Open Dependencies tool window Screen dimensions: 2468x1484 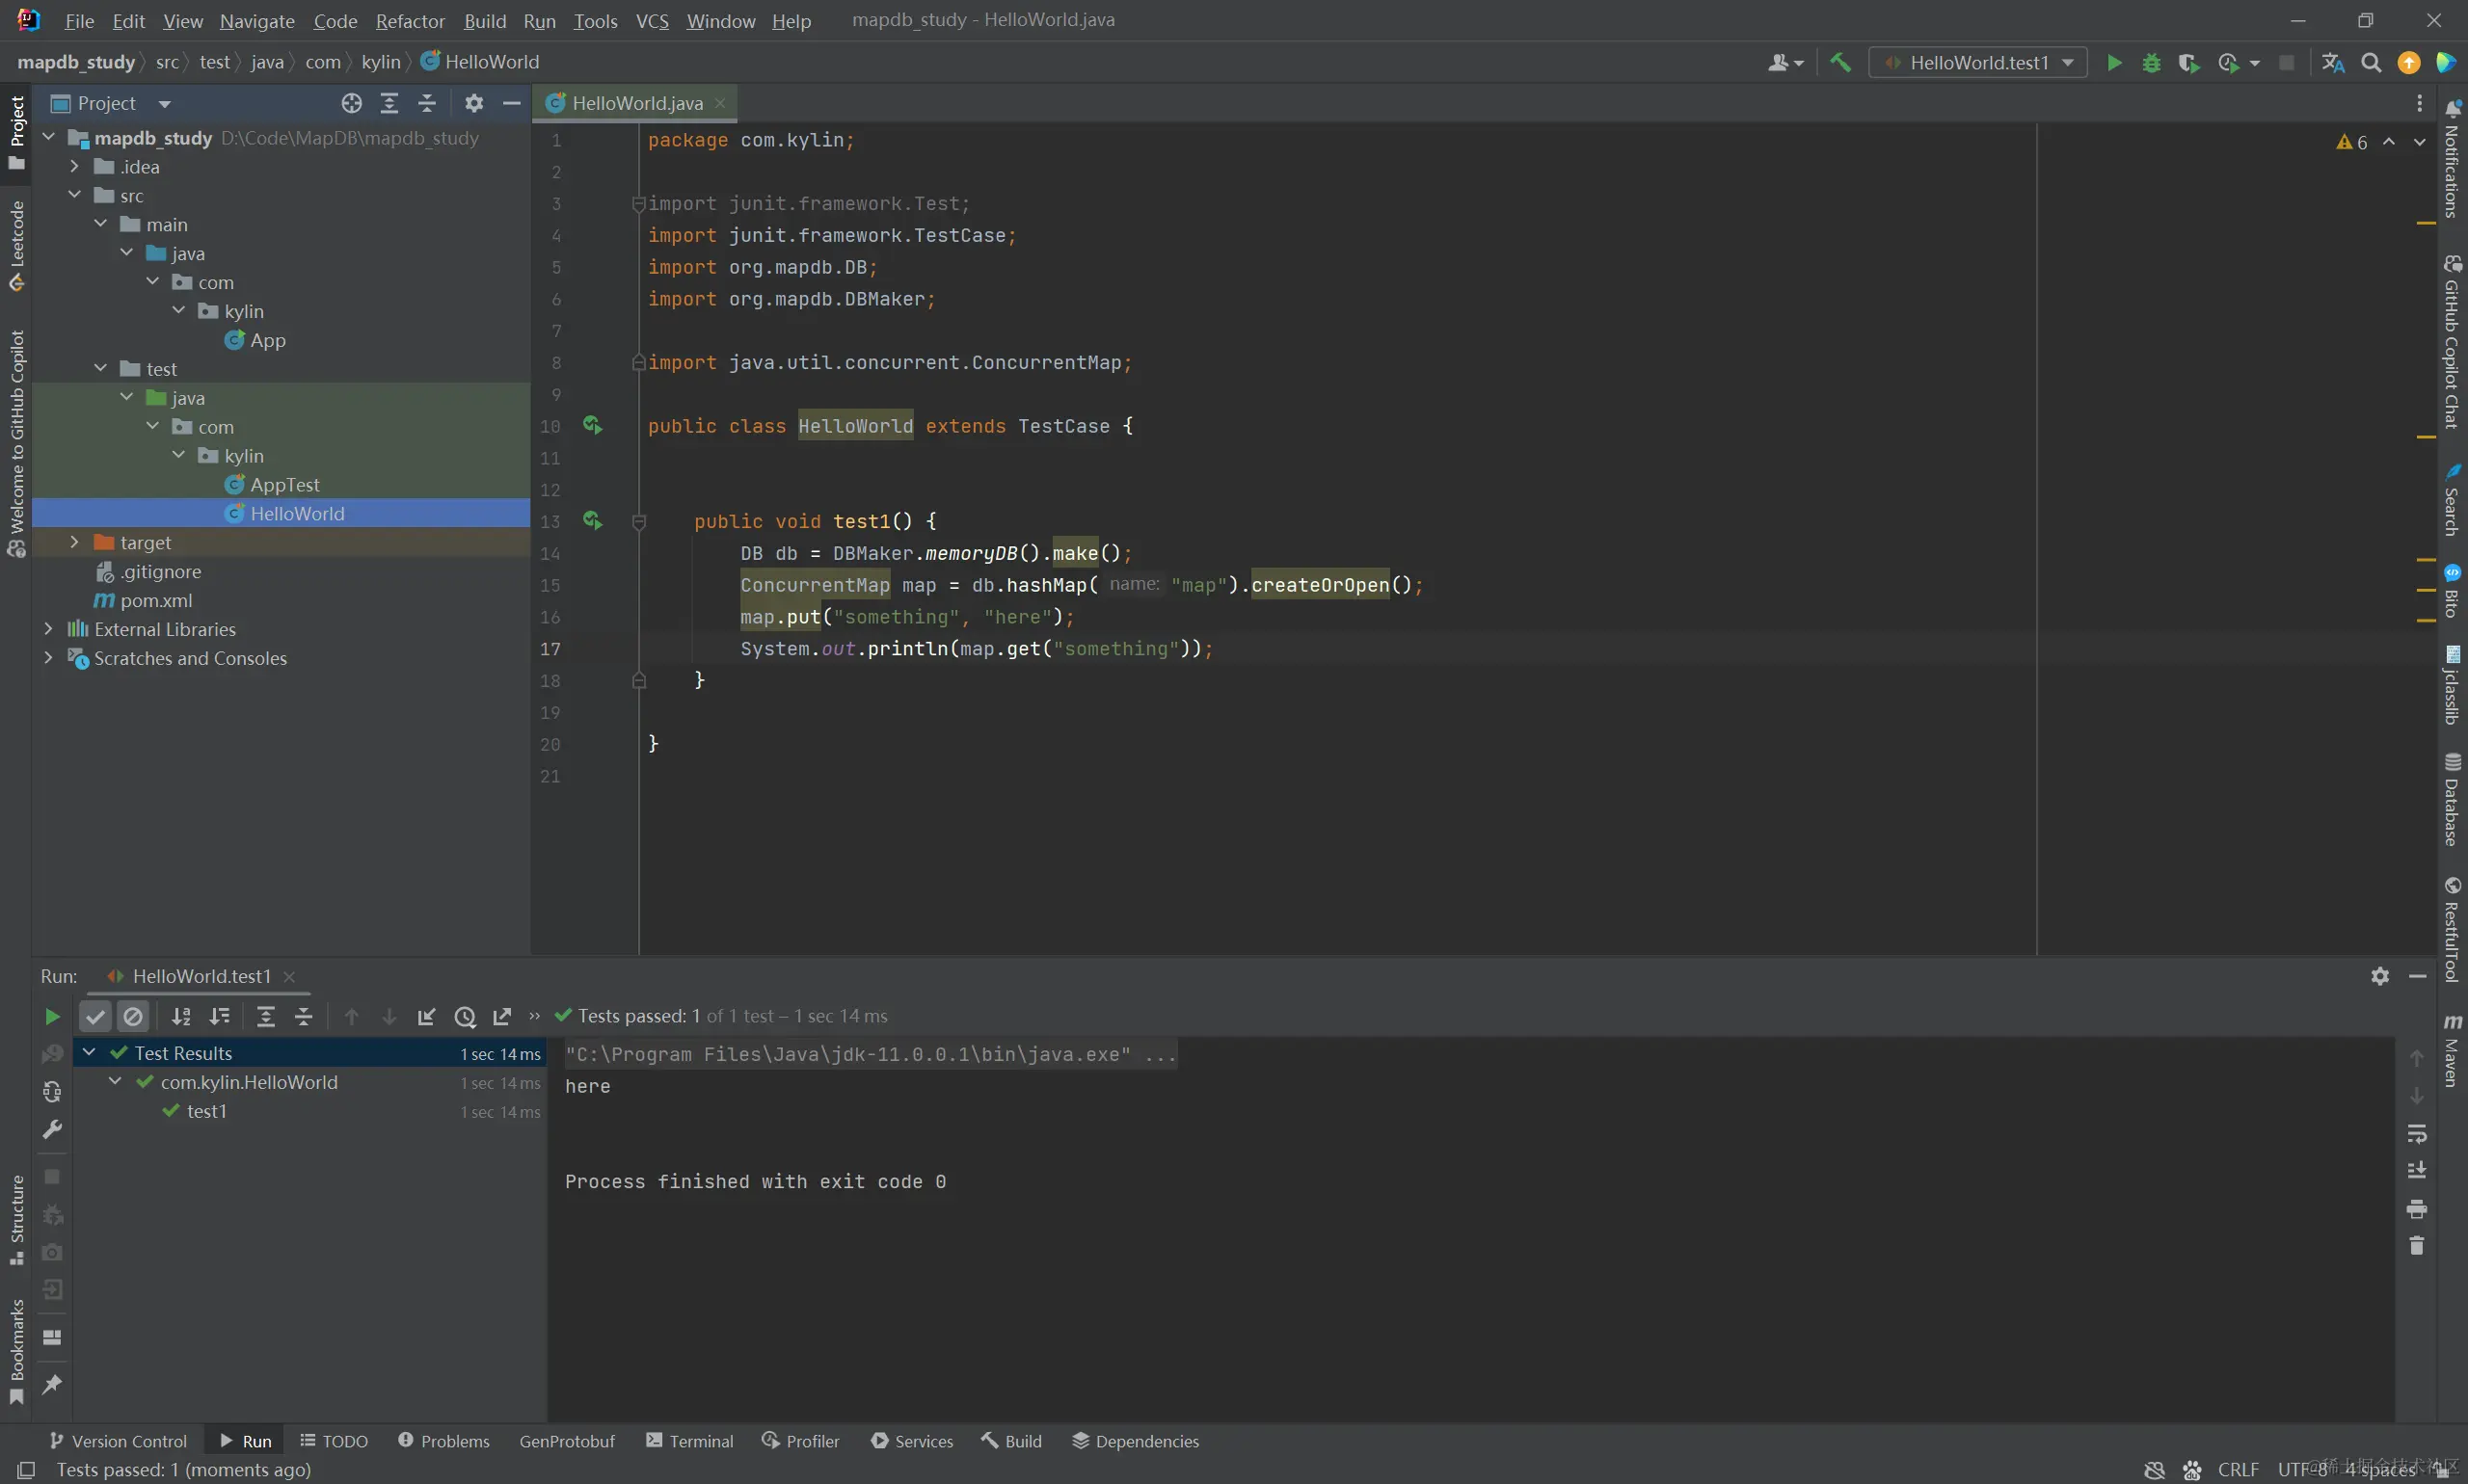[x=1136, y=1441]
